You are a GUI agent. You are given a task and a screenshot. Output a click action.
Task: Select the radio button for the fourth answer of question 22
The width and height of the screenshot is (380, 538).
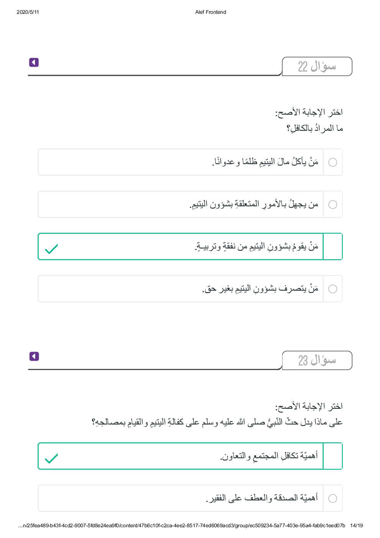pyautogui.click(x=333, y=289)
